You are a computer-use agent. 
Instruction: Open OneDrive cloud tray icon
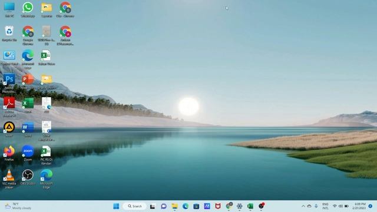click(x=309, y=206)
